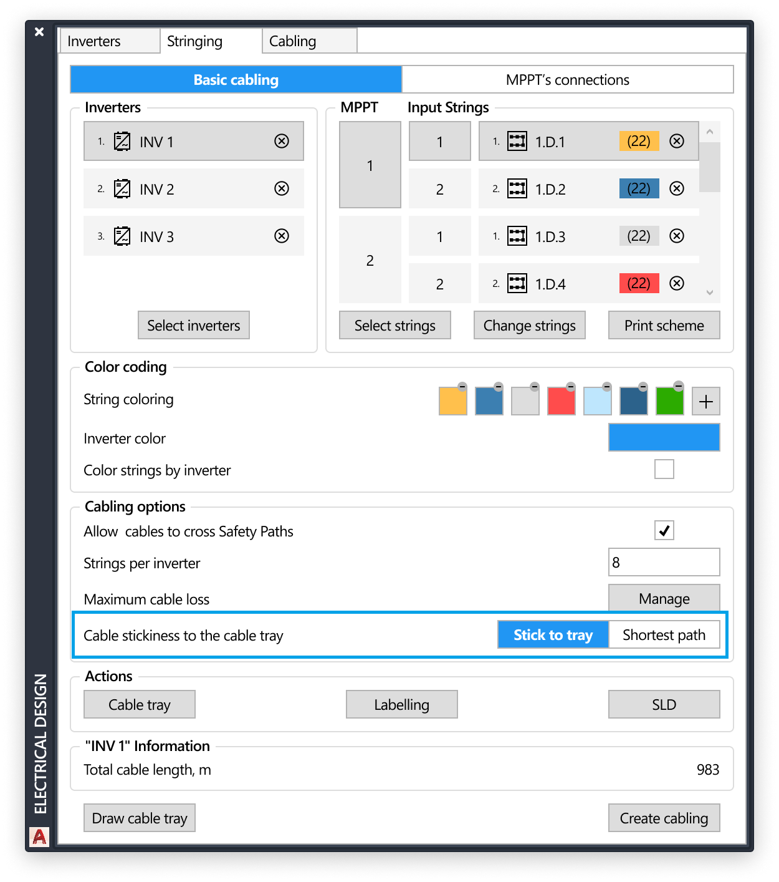Open Manage for maximum cable loss
The height and width of the screenshot is (882, 779).
pos(664,599)
